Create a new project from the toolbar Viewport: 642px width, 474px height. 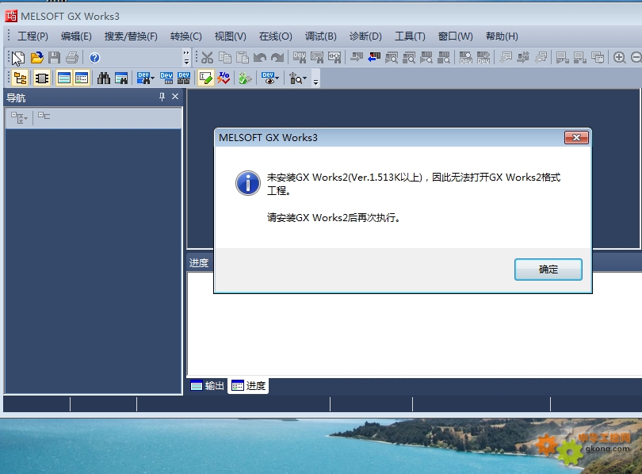tap(18, 58)
